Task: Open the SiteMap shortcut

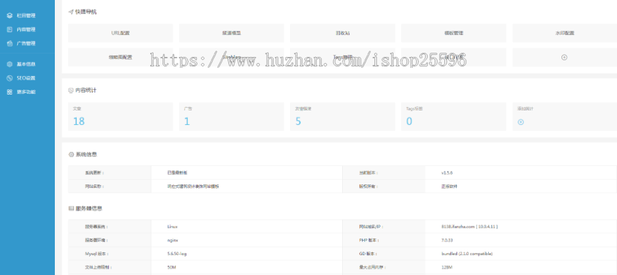Action: pyautogui.click(x=232, y=57)
